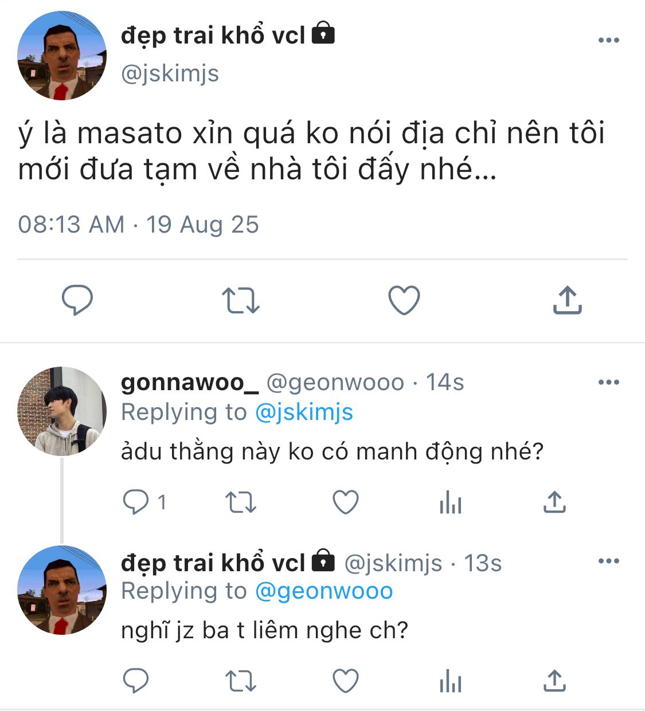
Task: Like the main tweet by @jskimjs
Action: pyautogui.click(x=404, y=301)
